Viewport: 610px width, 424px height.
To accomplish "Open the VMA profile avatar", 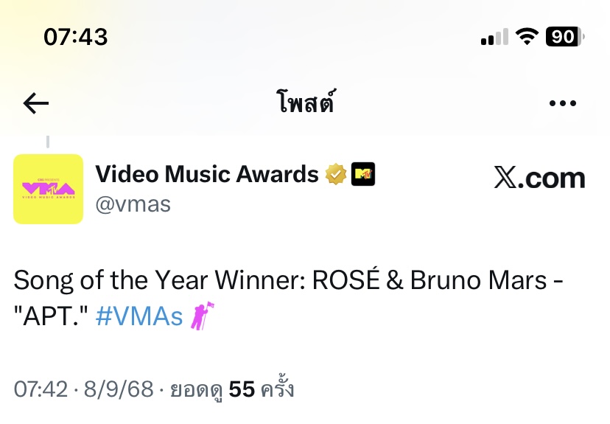I will (x=48, y=189).
